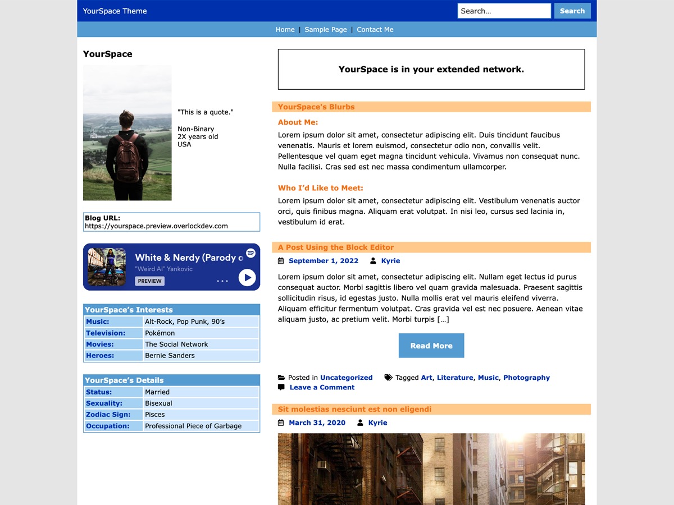The width and height of the screenshot is (674, 505).
Task: Open the post title A Post Using the Block Editor
Action: tap(336, 247)
